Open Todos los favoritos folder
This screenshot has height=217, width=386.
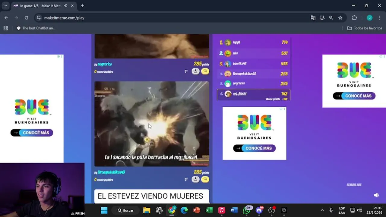coord(365,28)
